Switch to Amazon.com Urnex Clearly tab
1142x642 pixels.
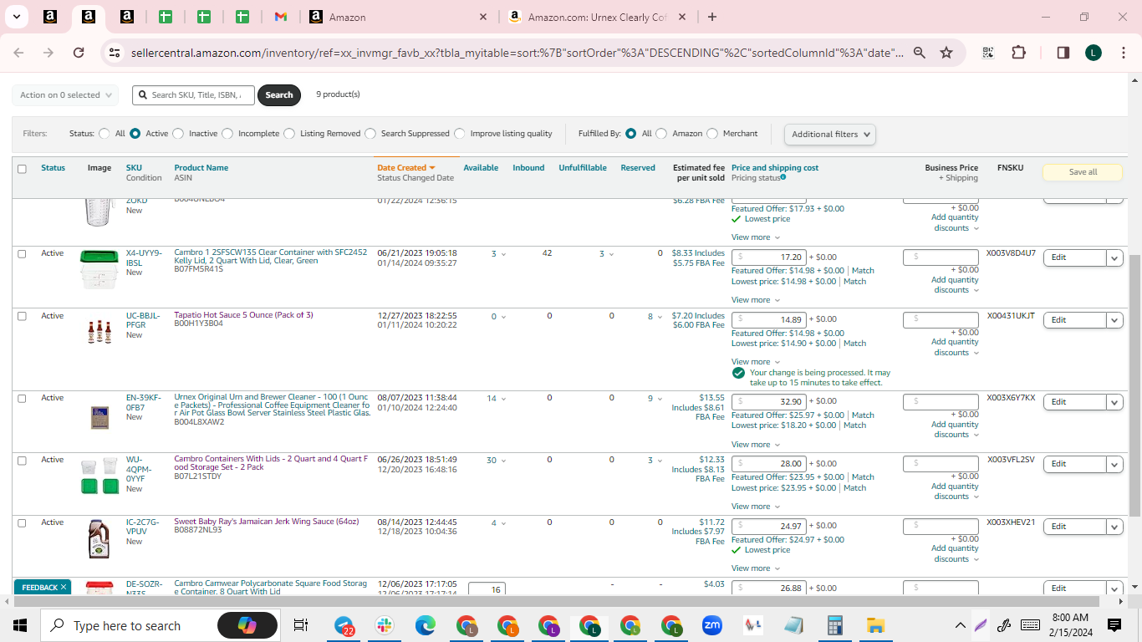coord(599,17)
